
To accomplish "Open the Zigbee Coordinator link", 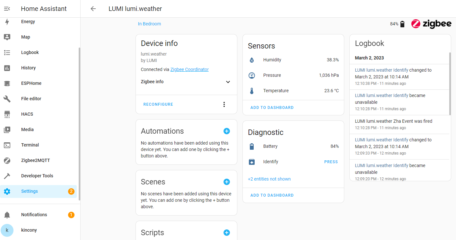I will [x=189, y=69].
